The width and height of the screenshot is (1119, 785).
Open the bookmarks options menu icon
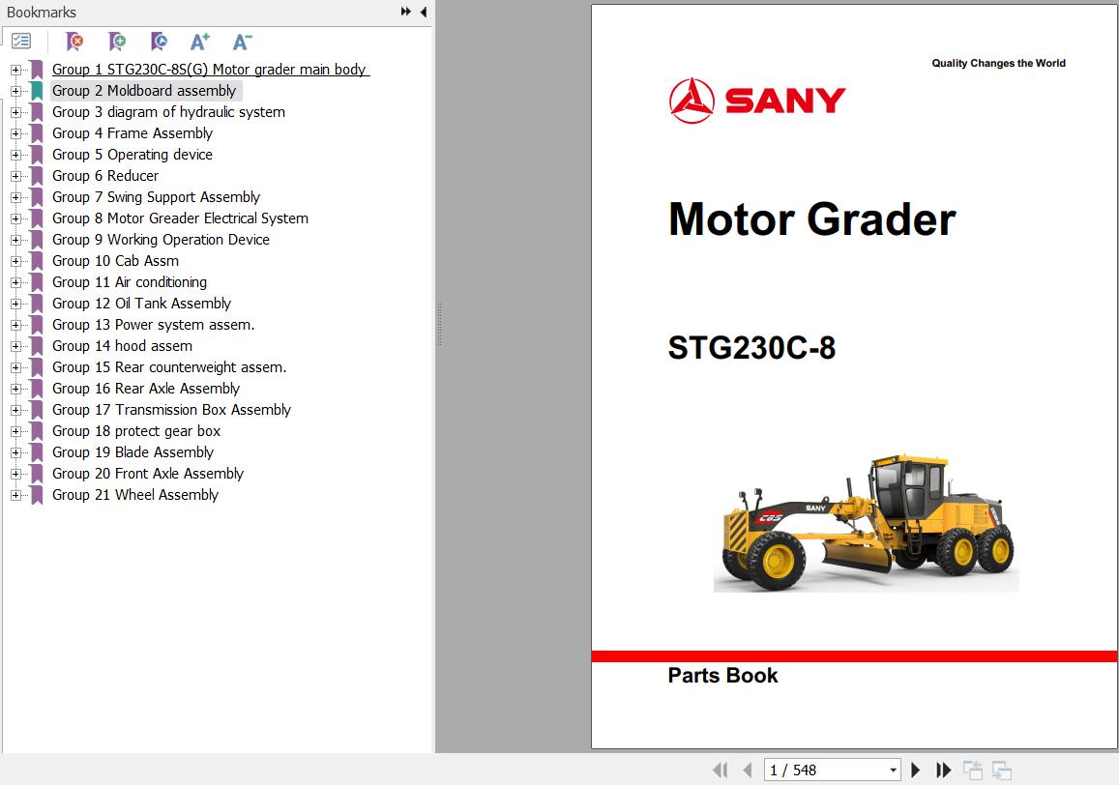click(x=21, y=42)
